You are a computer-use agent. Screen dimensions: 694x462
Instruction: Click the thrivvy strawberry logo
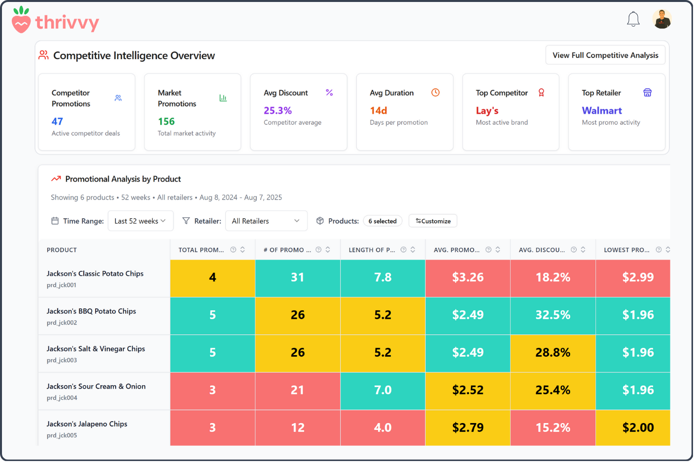pos(21,20)
